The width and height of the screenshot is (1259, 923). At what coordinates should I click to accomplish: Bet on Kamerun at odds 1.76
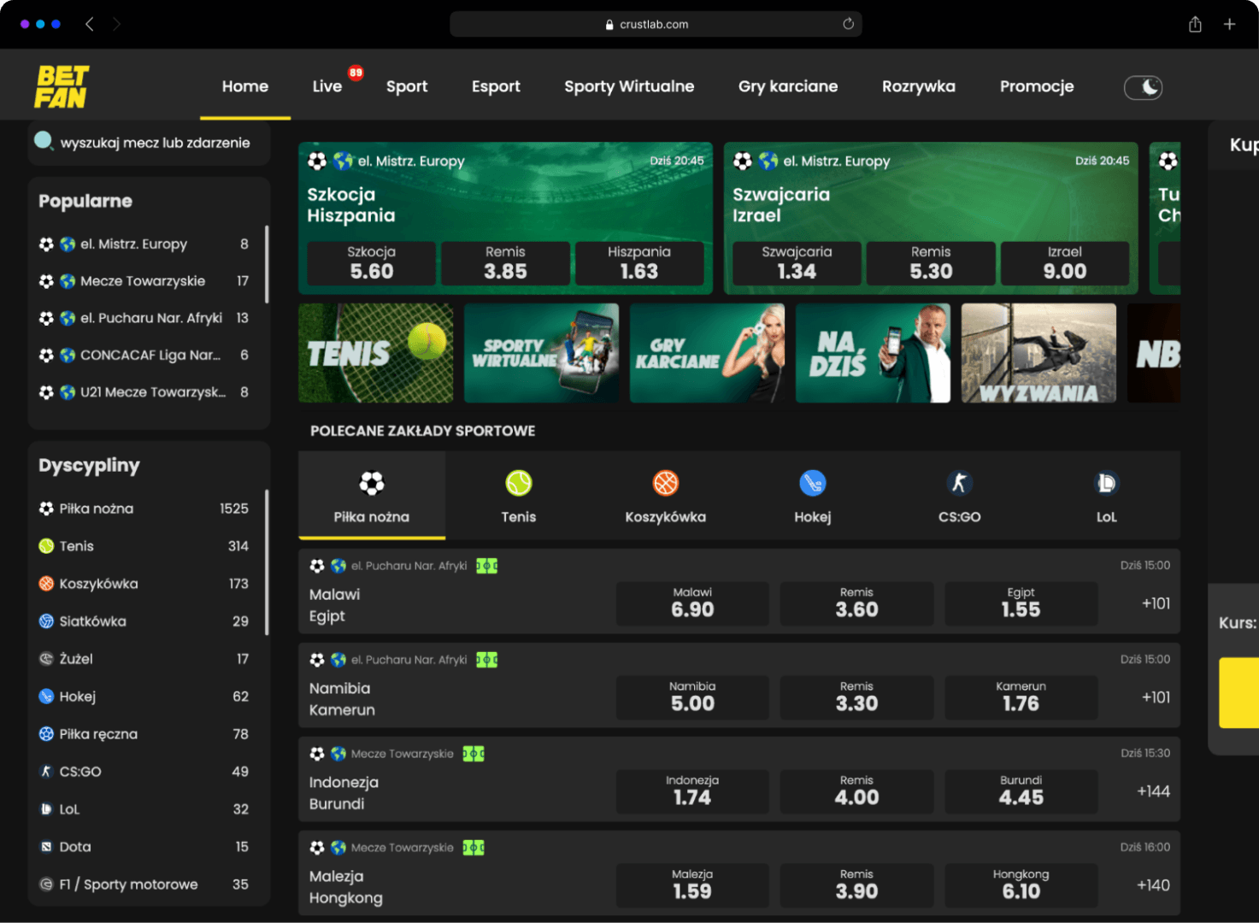pyautogui.click(x=1021, y=697)
